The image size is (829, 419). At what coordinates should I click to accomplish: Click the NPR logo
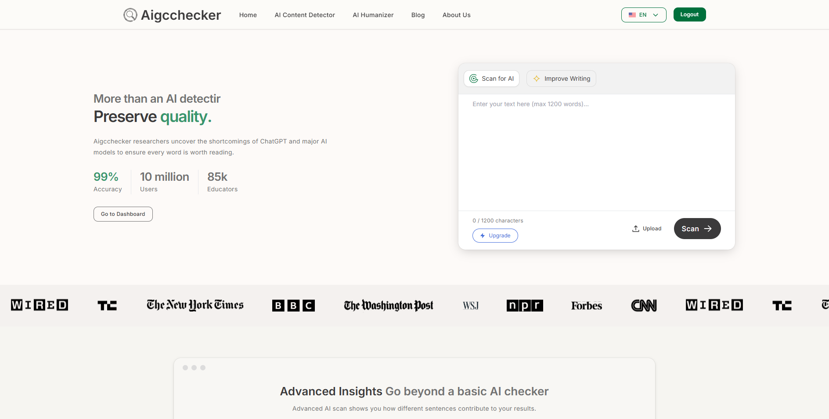(x=524, y=305)
